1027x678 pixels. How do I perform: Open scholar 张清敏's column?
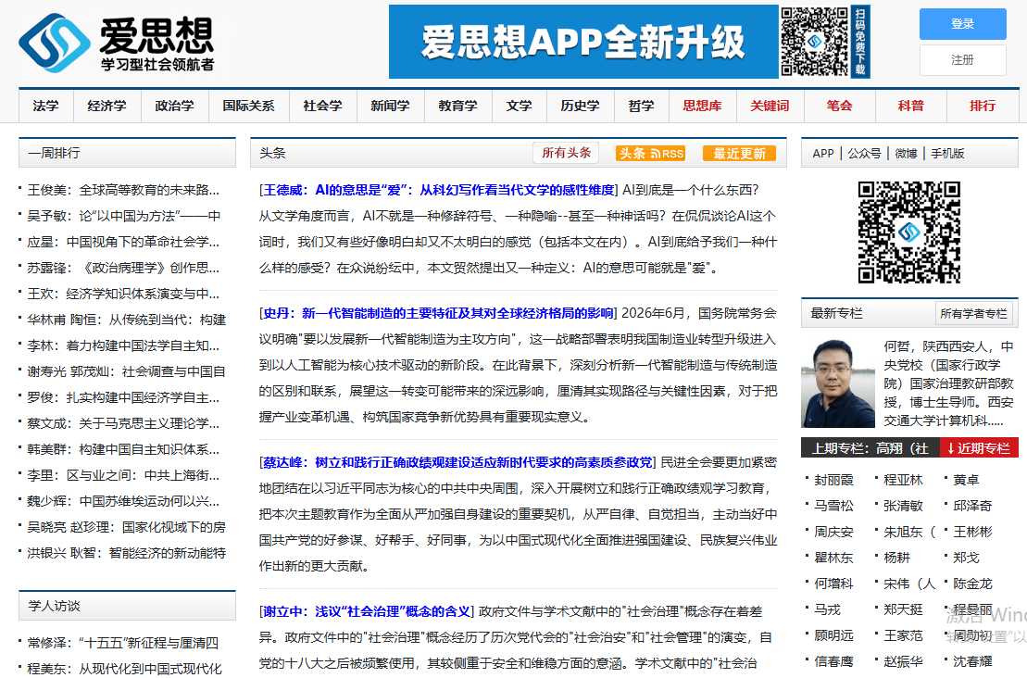(x=903, y=506)
